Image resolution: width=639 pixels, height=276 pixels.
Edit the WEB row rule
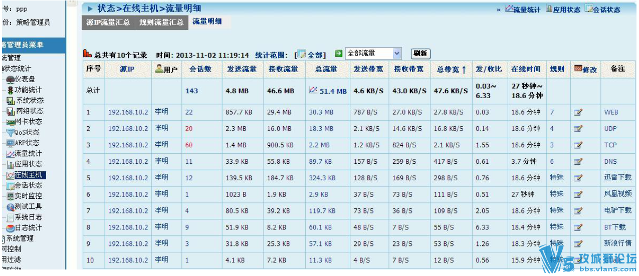578,112
